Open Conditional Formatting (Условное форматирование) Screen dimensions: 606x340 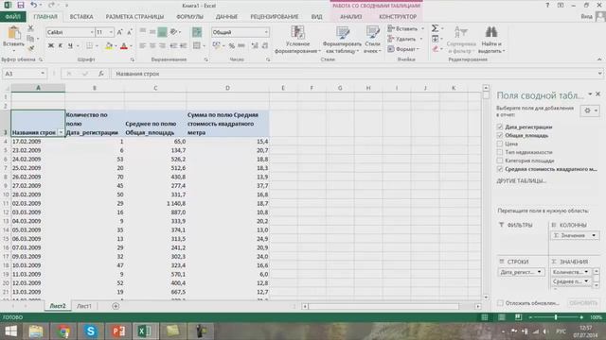pos(297,40)
